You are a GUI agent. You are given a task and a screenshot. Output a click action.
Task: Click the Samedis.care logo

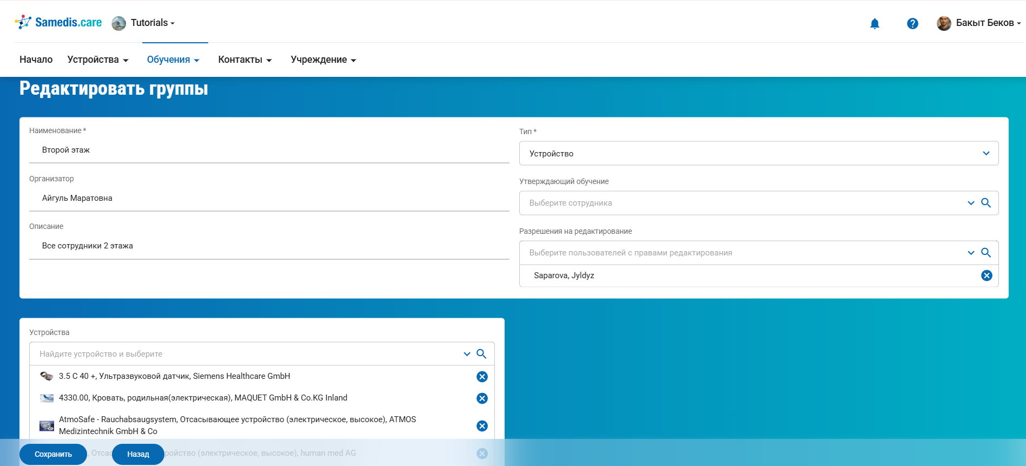(59, 22)
